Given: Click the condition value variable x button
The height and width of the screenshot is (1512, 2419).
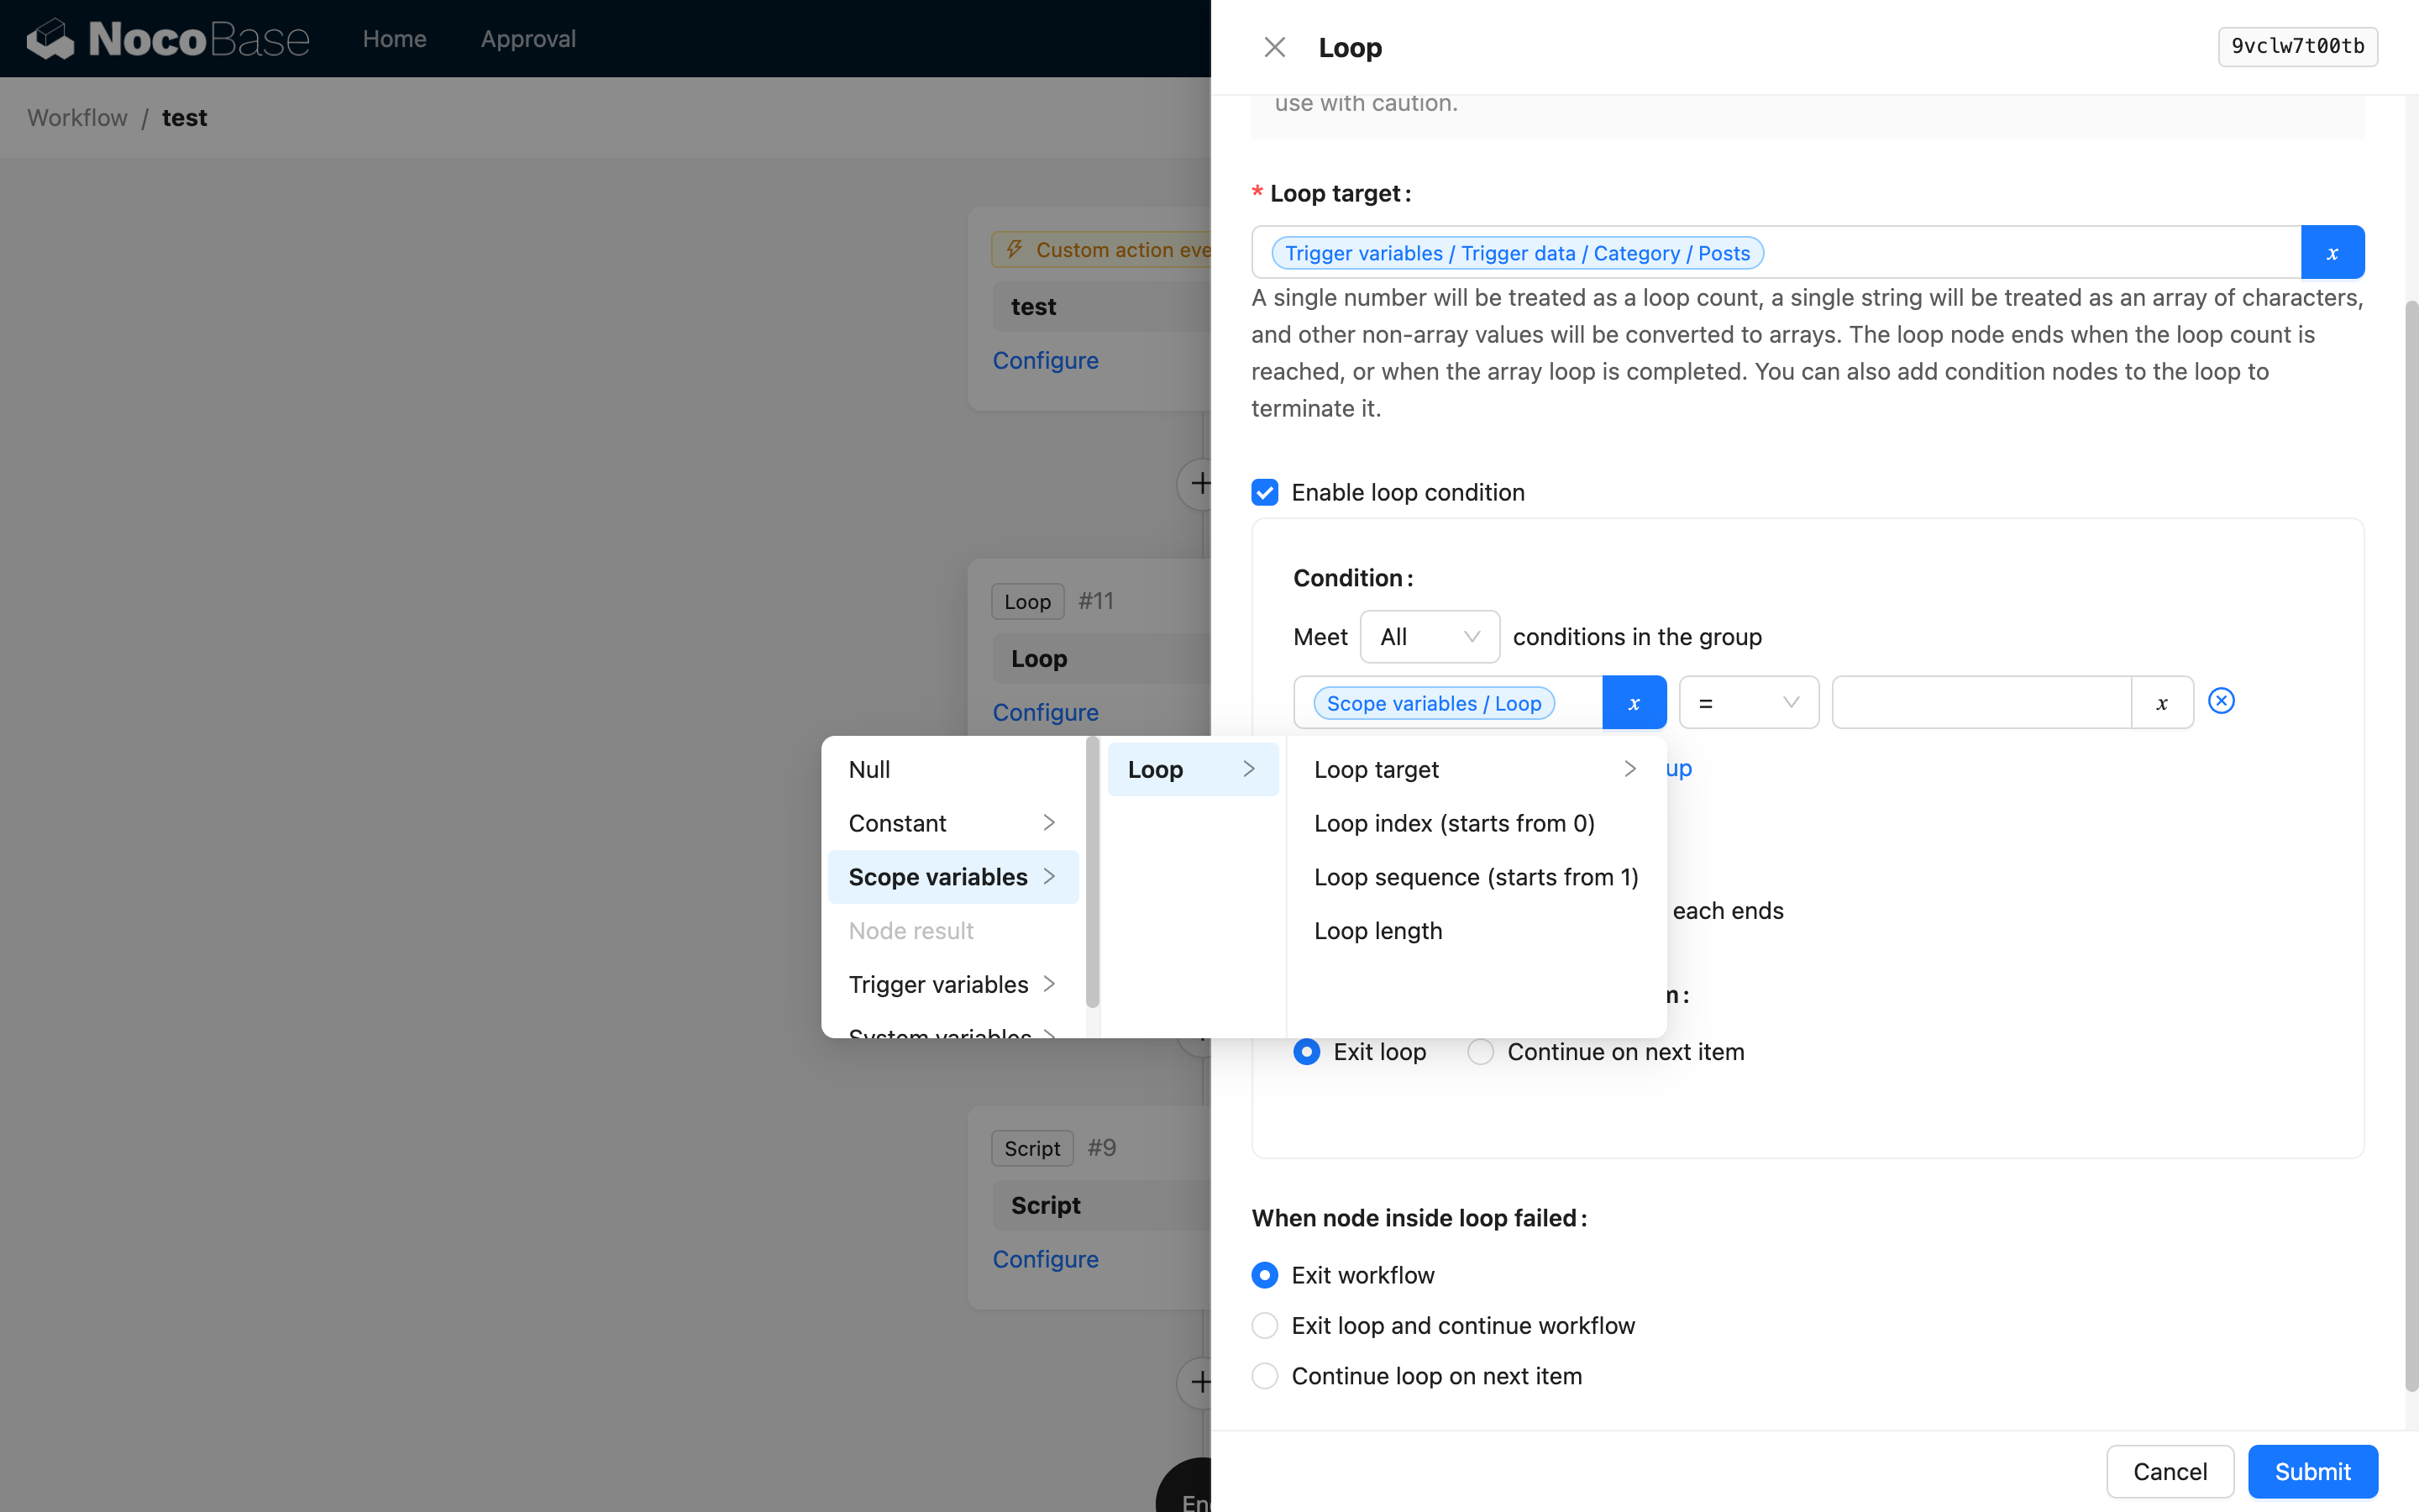Looking at the screenshot, I should 2161,703.
